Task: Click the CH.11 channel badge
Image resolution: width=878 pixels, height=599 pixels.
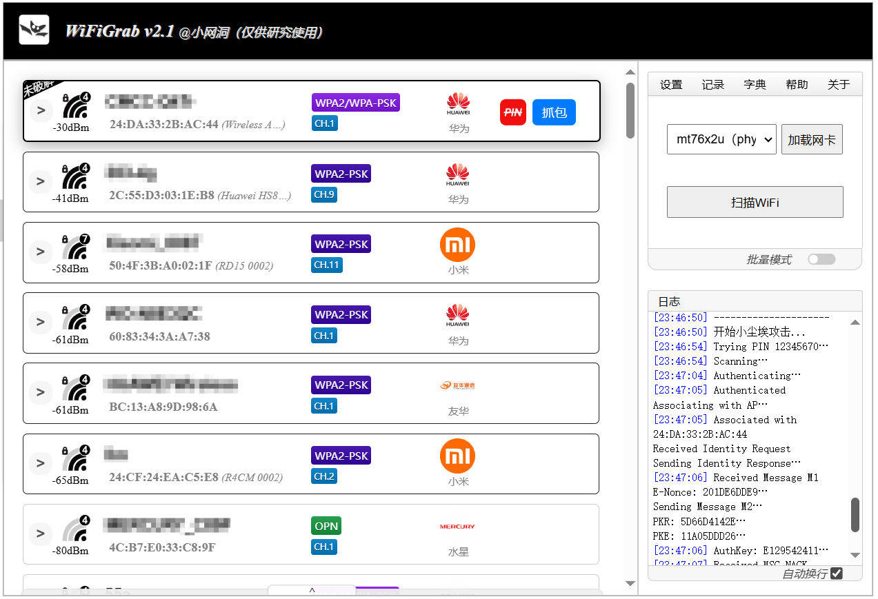Action: pos(327,265)
